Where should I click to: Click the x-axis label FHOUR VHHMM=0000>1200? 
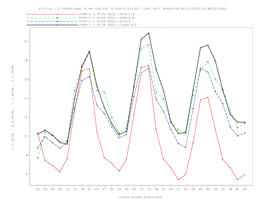(140, 197)
